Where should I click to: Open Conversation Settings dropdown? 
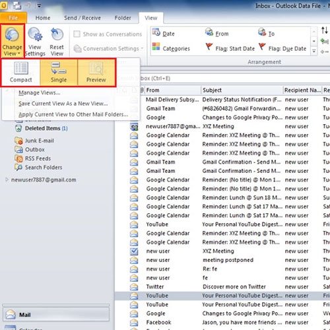click(108, 49)
